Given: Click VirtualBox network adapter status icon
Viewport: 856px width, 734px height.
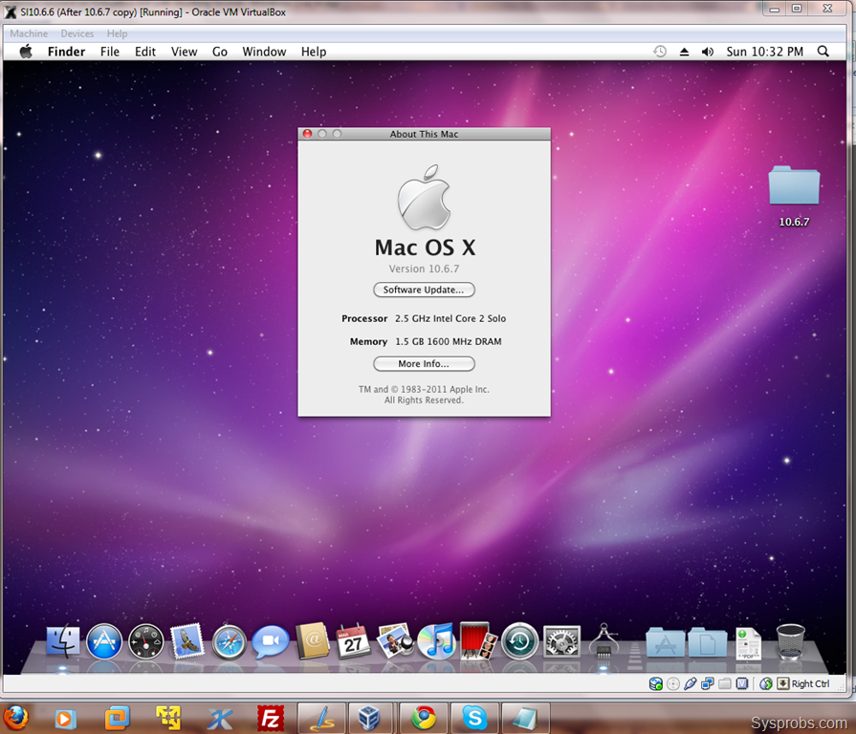Looking at the screenshot, I should (x=708, y=683).
